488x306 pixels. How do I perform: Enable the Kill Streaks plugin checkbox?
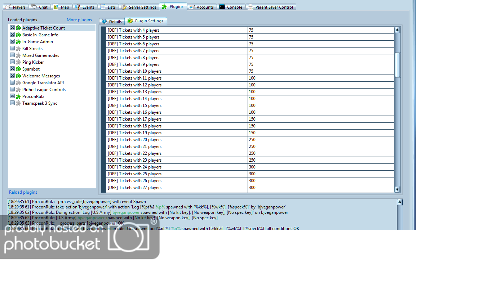tap(13, 49)
